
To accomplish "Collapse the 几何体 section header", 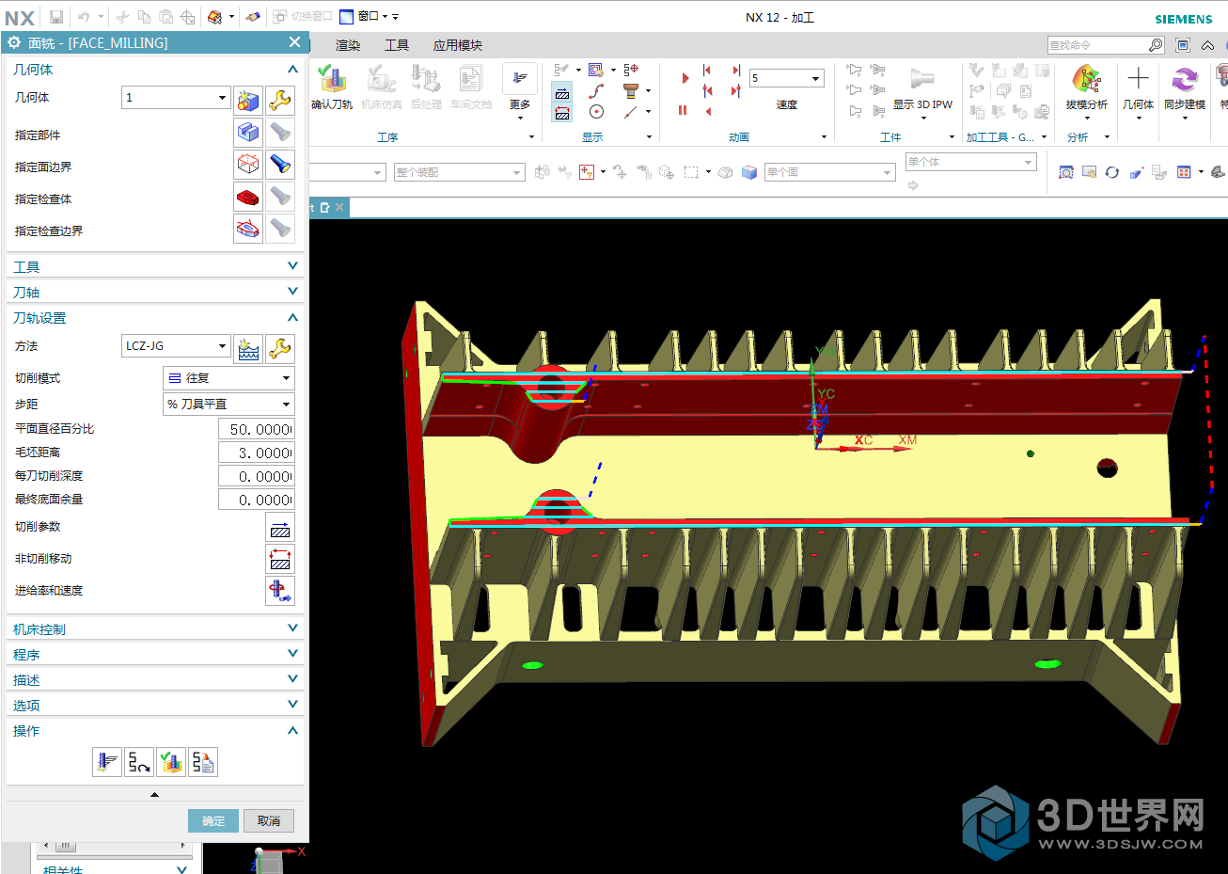I will 154,70.
